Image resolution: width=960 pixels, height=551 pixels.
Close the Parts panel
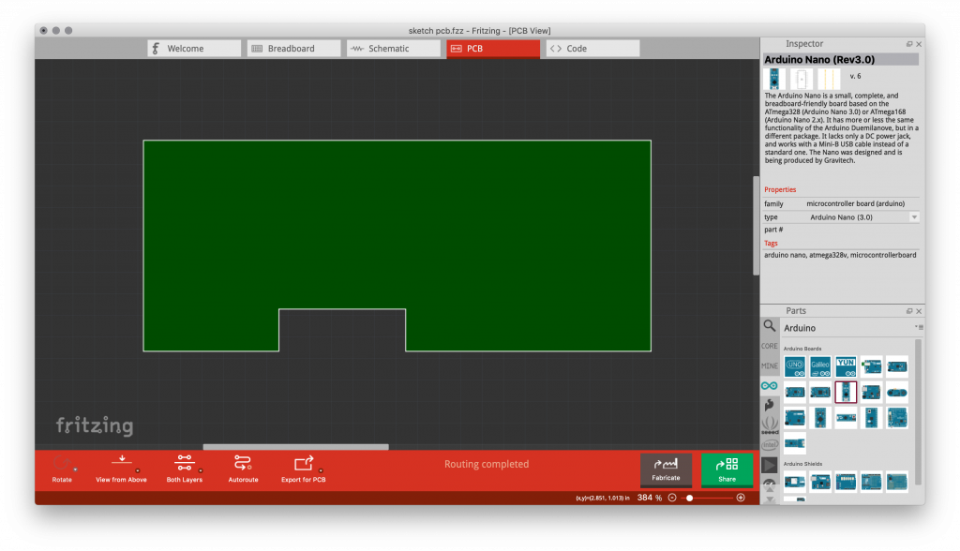click(919, 311)
